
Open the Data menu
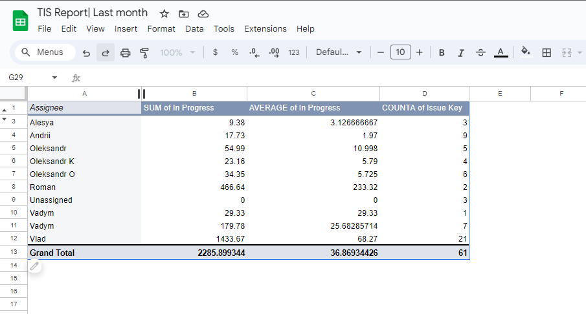click(194, 28)
